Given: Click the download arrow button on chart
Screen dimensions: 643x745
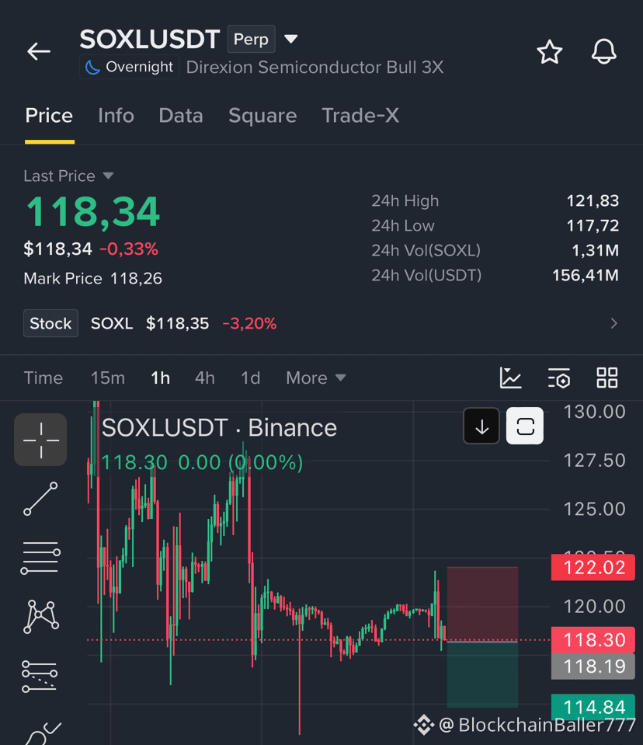Looking at the screenshot, I should (x=481, y=426).
